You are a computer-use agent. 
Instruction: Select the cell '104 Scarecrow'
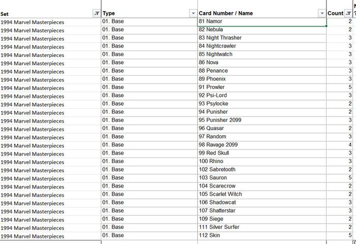[262, 187]
